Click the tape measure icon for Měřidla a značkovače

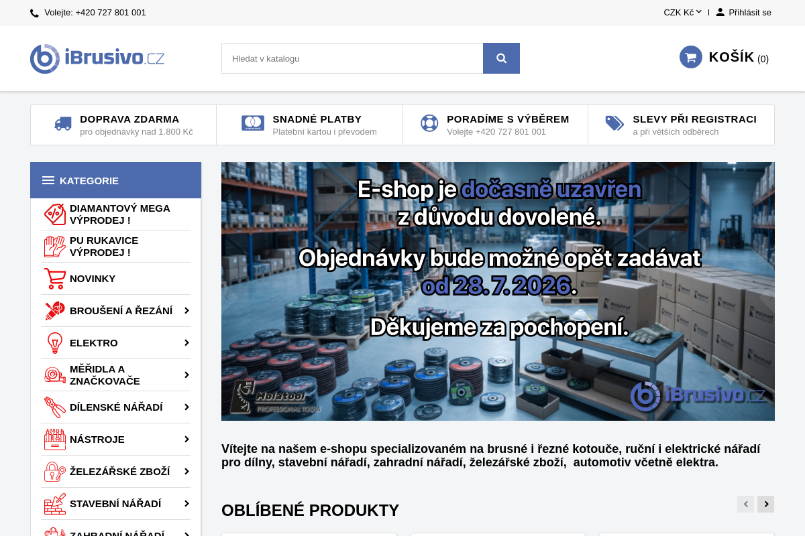(55, 375)
